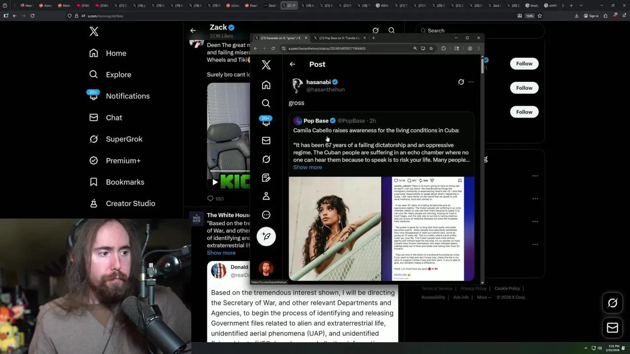This screenshot has width=630, height=354.
Task: Click Privacy Policy footer link
Action: click(473, 289)
